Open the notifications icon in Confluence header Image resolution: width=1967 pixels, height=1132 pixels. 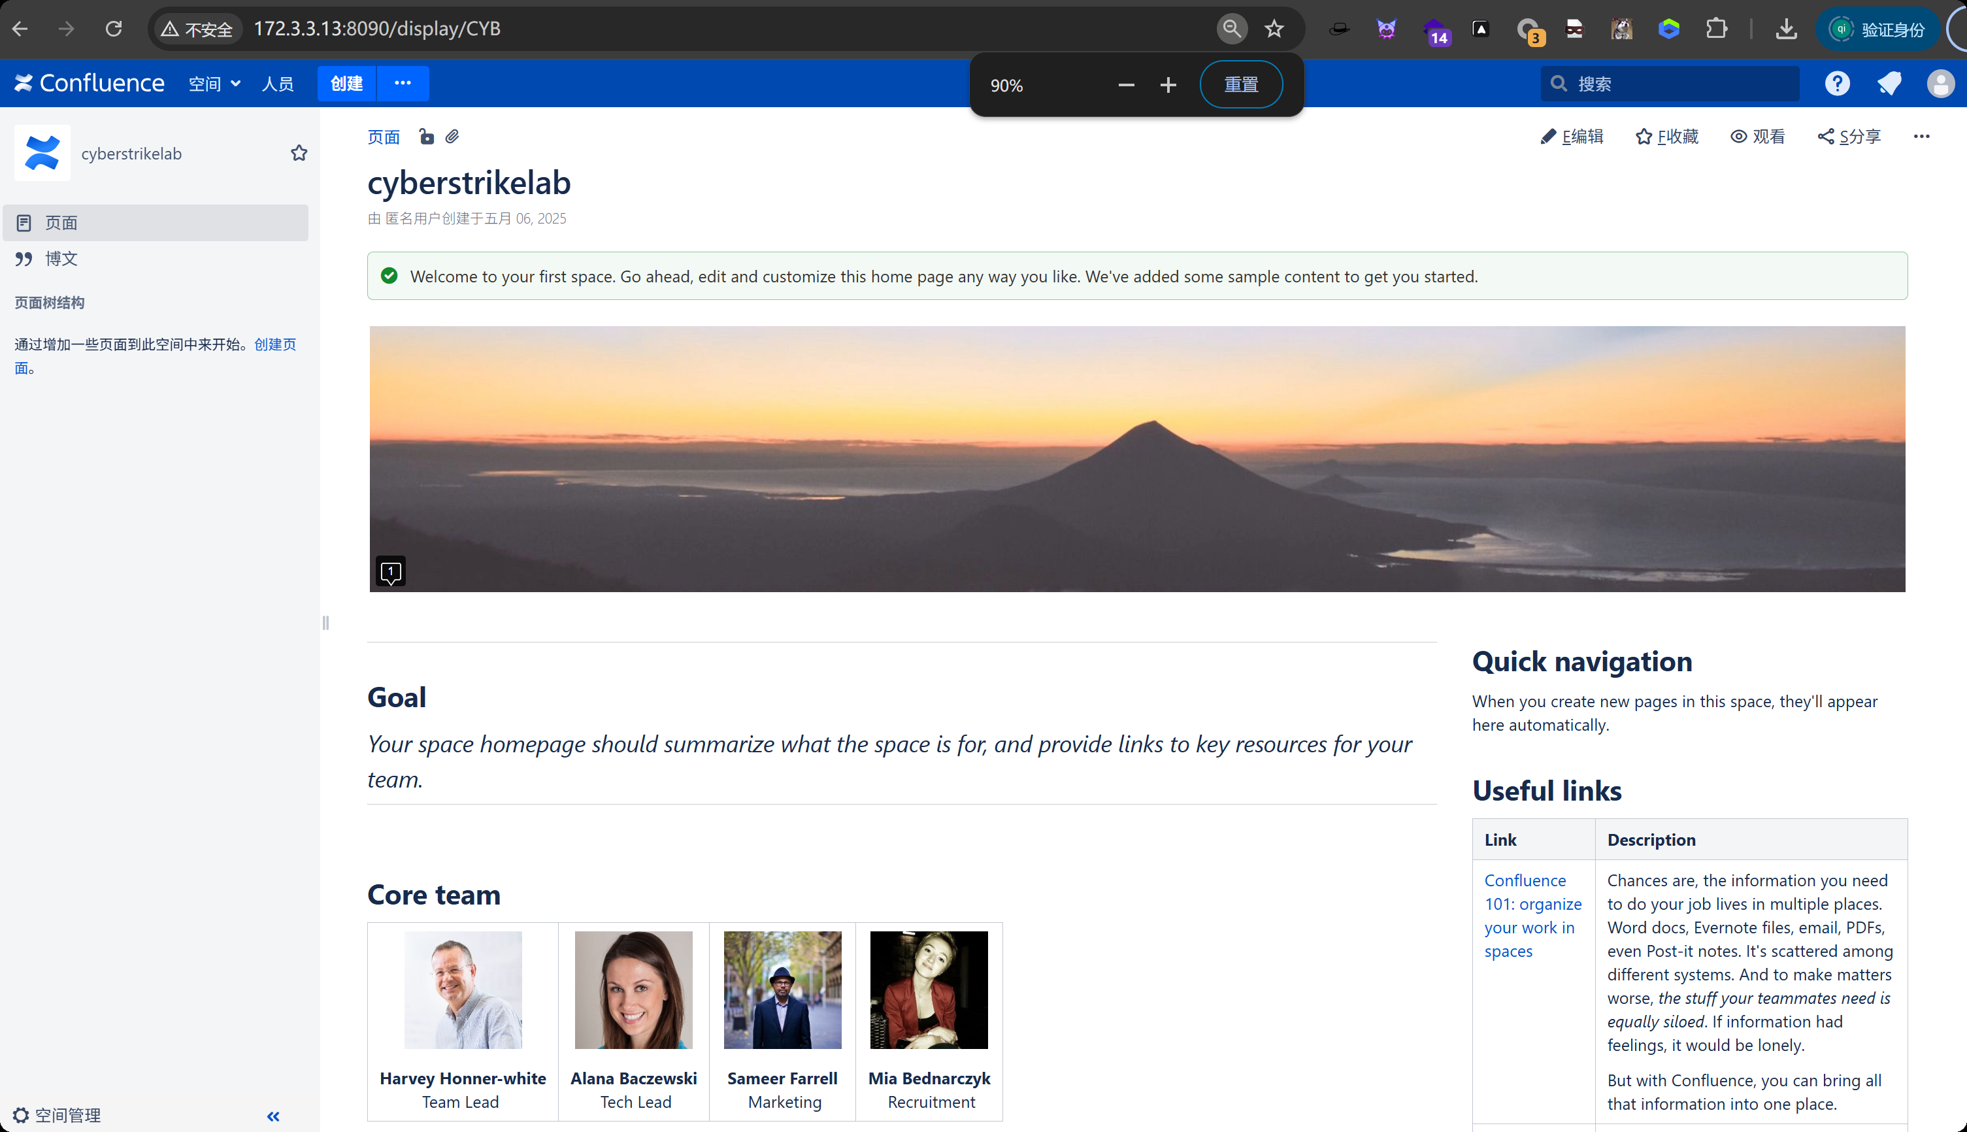point(1889,83)
